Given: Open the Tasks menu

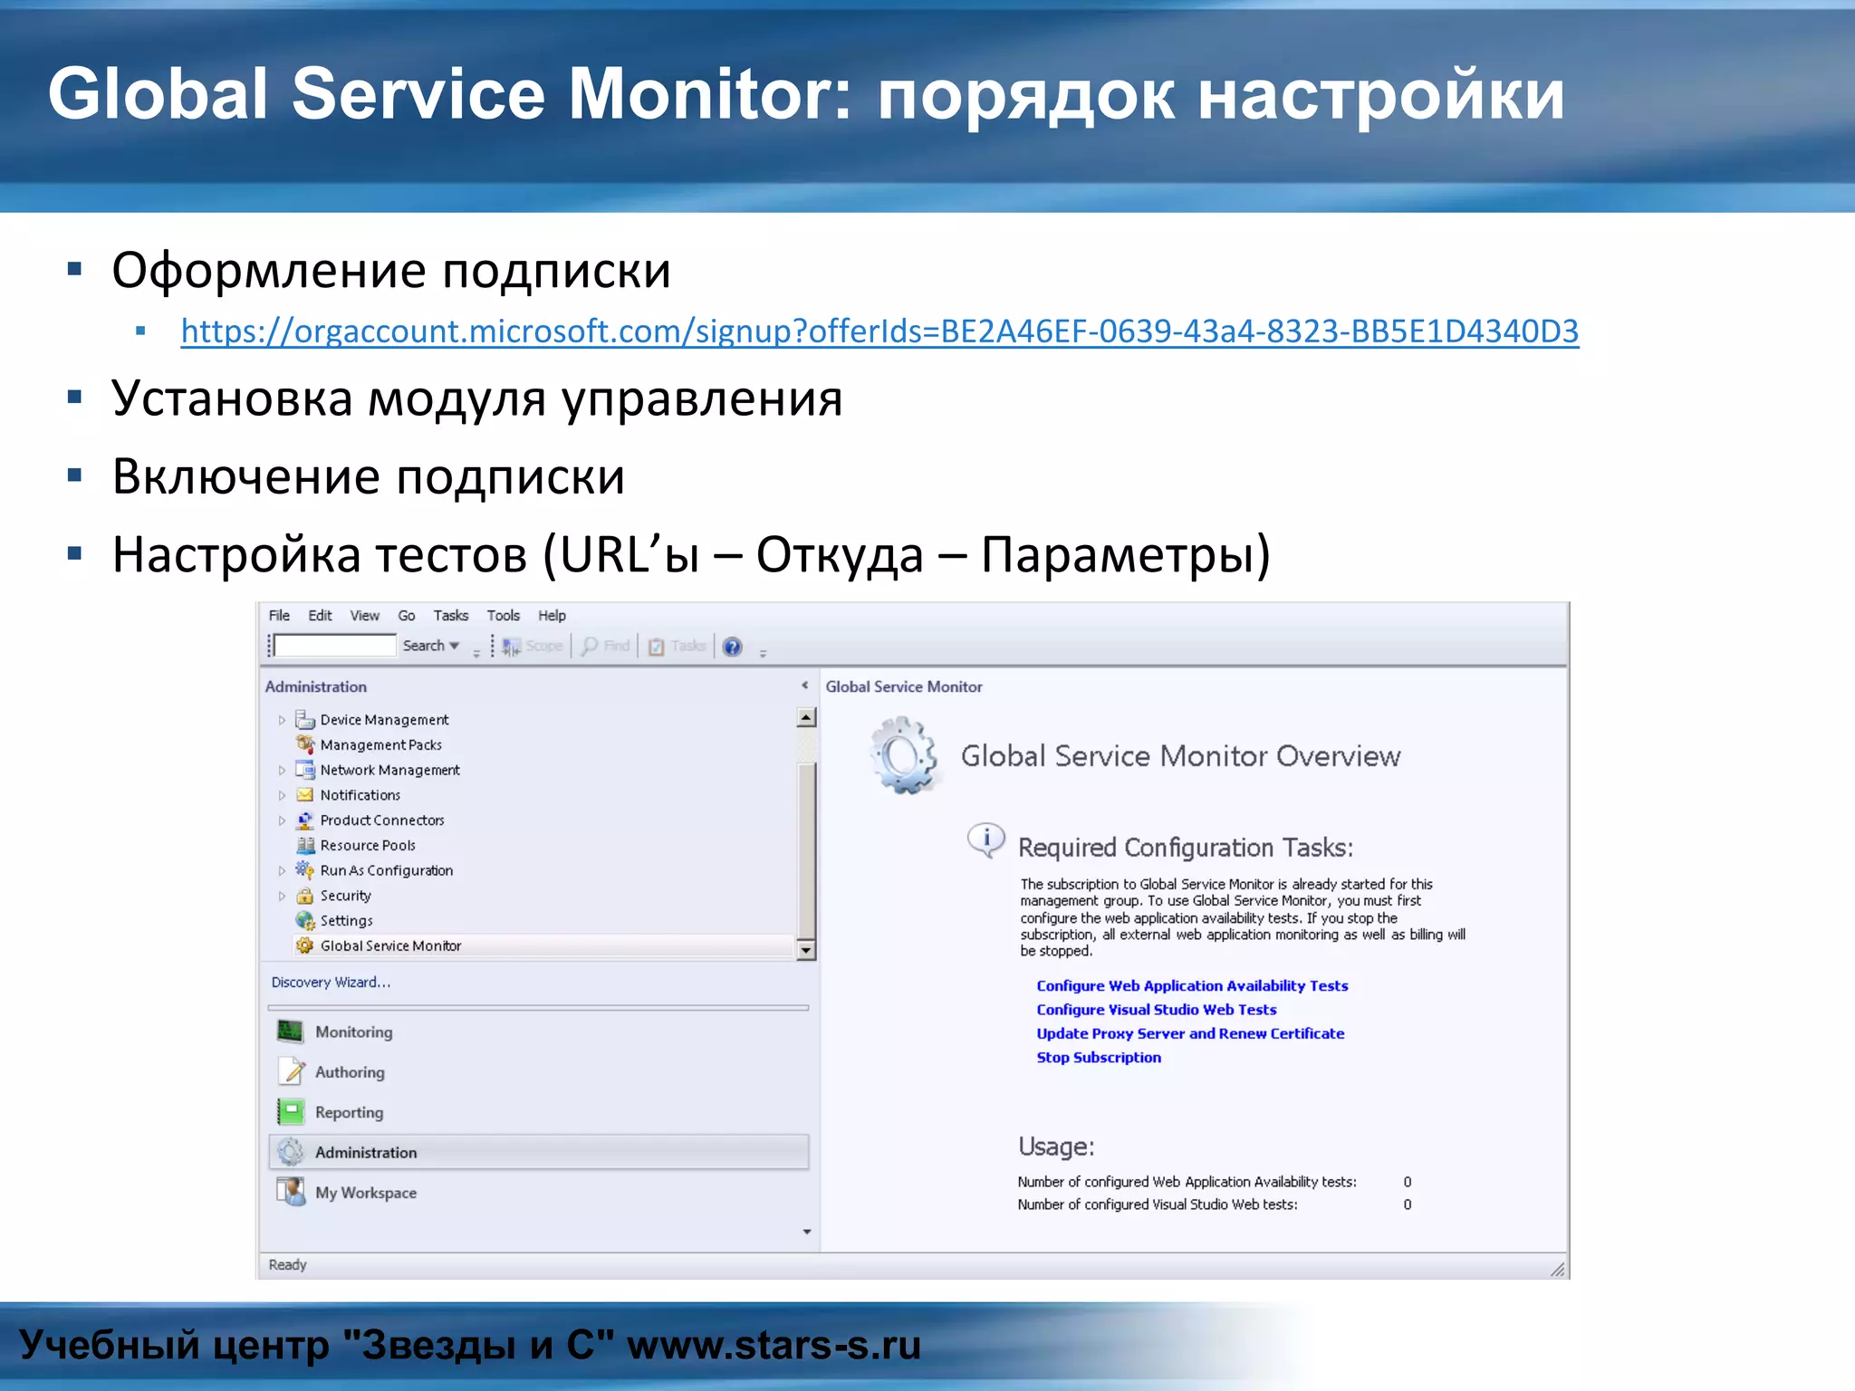Looking at the screenshot, I should [451, 616].
